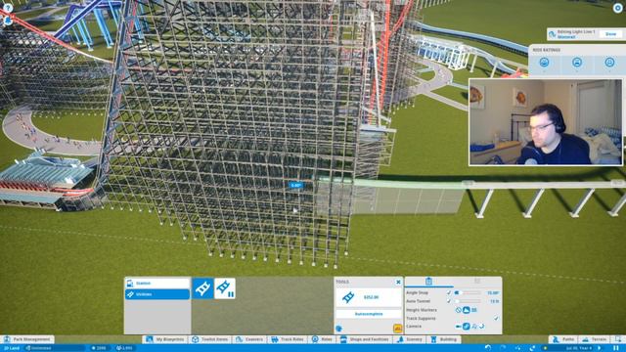Click the guest count display in status bar
Image resolution: width=626 pixels, height=352 pixels.
click(x=124, y=348)
